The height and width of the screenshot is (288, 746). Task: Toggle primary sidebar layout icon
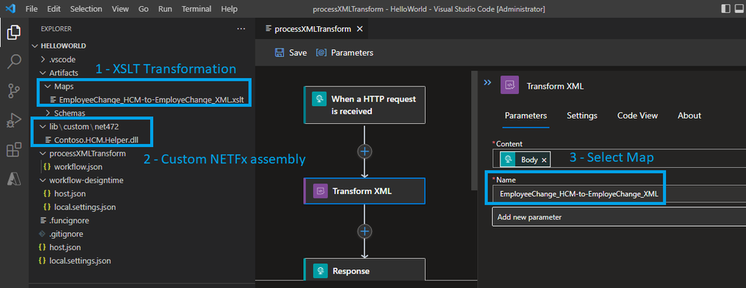point(726,8)
